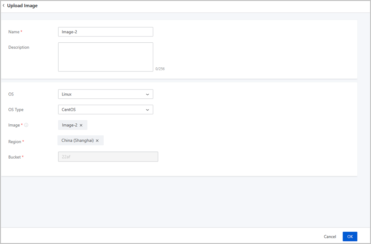Cancel the image upload
Image resolution: width=371 pixels, height=244 pixels.
pyautogui.click(x=330, y=237)
